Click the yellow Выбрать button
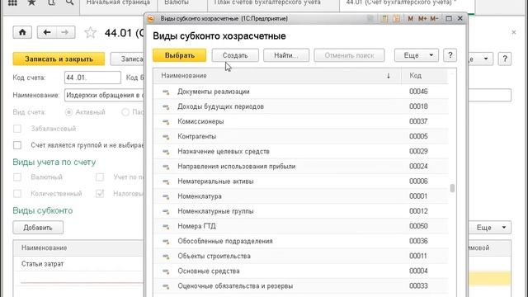This screenshot has height=297, width=528. point(180,55)
